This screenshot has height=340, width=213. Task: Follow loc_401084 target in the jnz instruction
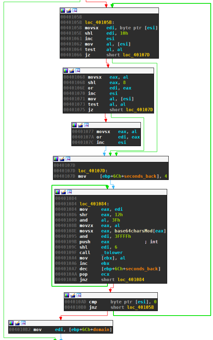click(x=131, y=280)
